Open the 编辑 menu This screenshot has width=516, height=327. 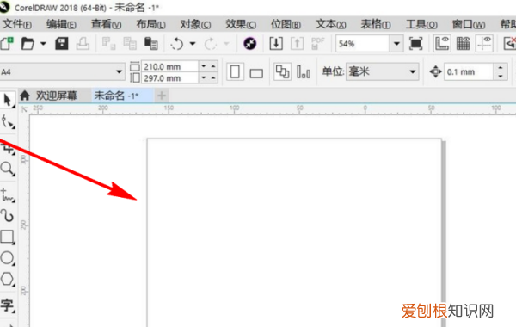[x=61, y=24]
